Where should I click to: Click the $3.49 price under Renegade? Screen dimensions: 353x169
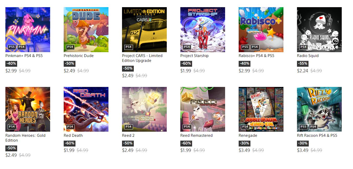(x=244, y=150)
